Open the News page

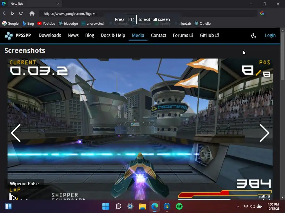[73, 35]
